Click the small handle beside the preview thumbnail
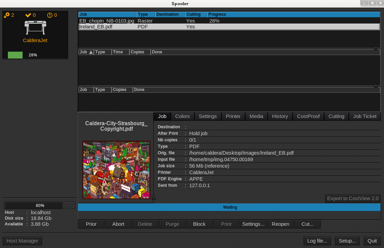Screen dimensions: 384x248 [154, 198]
